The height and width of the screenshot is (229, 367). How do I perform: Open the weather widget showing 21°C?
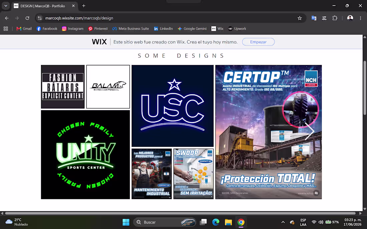click(17, 222)
